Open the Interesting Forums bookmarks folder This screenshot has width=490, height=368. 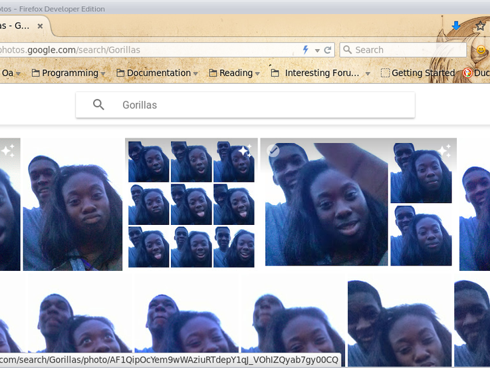point(320,73)
